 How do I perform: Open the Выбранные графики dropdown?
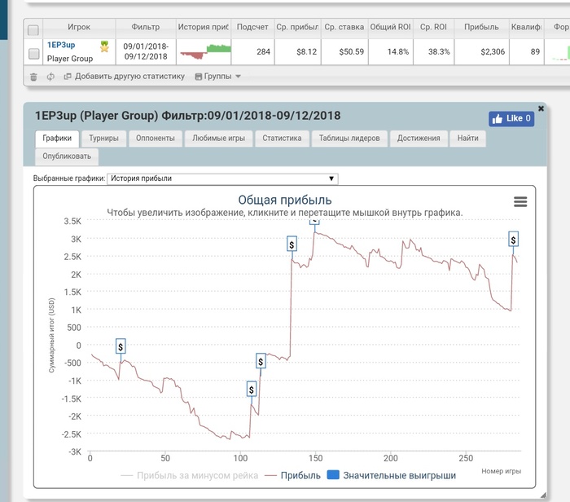(x=222, y=178)
